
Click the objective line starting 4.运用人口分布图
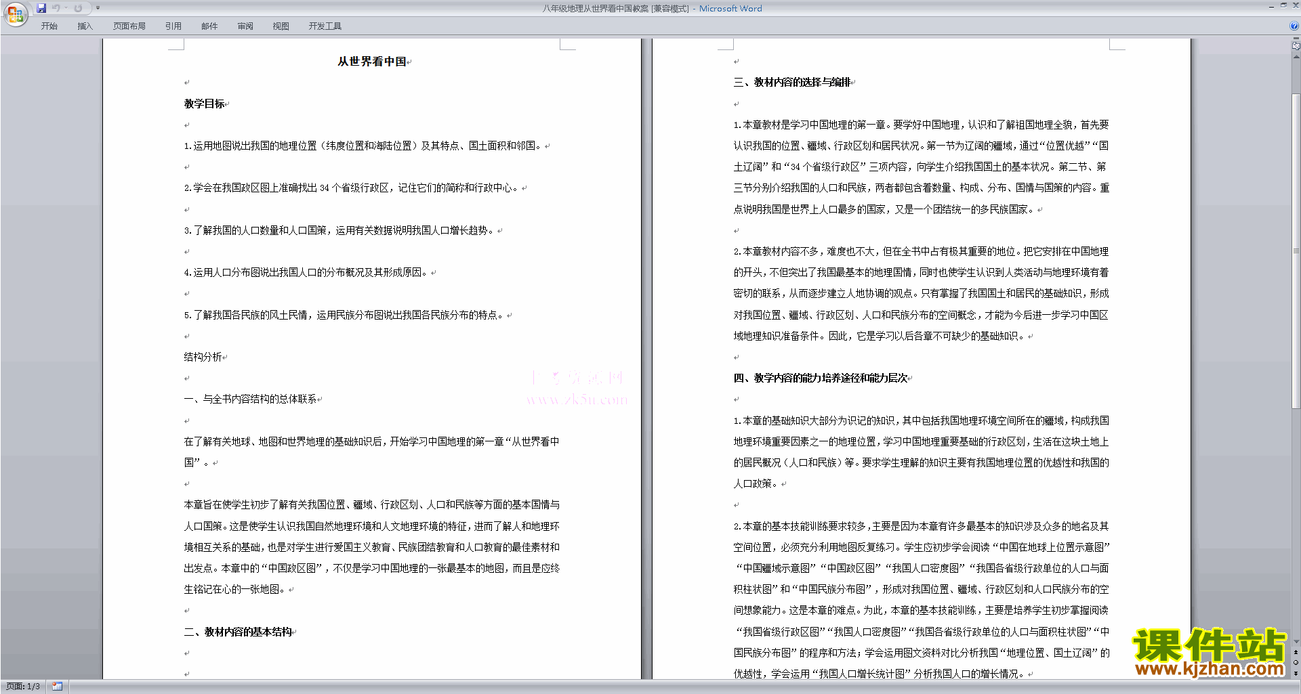pos(306,272)
